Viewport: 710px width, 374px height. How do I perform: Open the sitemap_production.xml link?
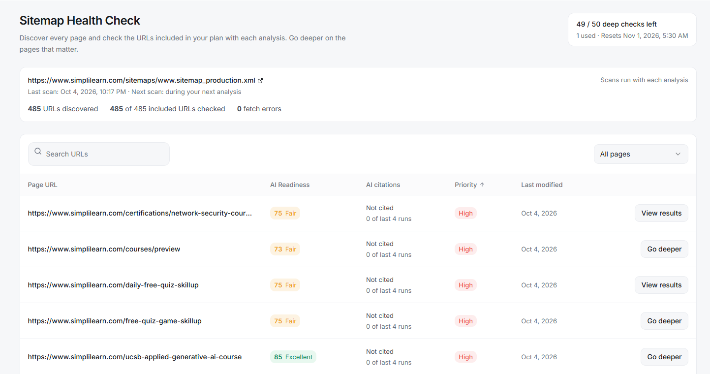(x=142, y=80)
